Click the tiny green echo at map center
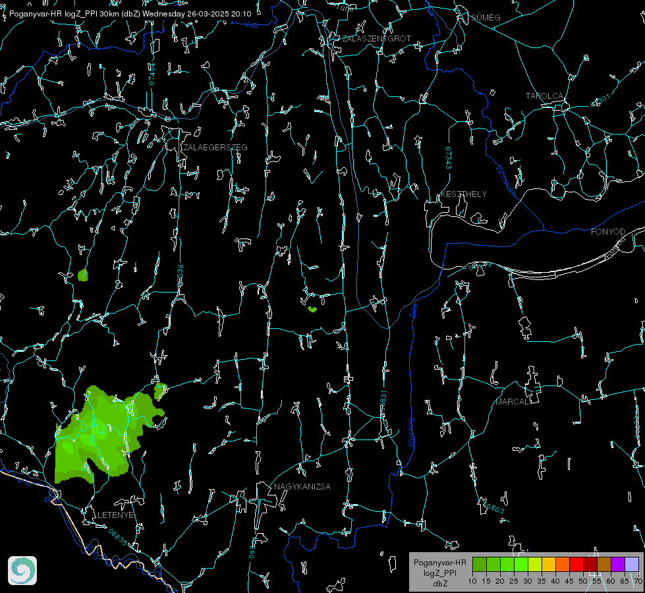This screenshot has height=593, width=645. point(313,309)
